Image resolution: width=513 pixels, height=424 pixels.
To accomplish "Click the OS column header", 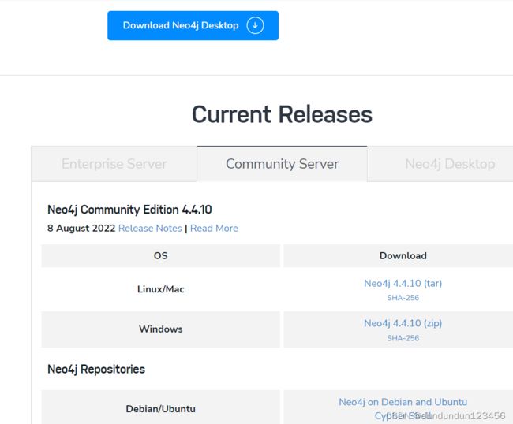I will coord(161,256).
